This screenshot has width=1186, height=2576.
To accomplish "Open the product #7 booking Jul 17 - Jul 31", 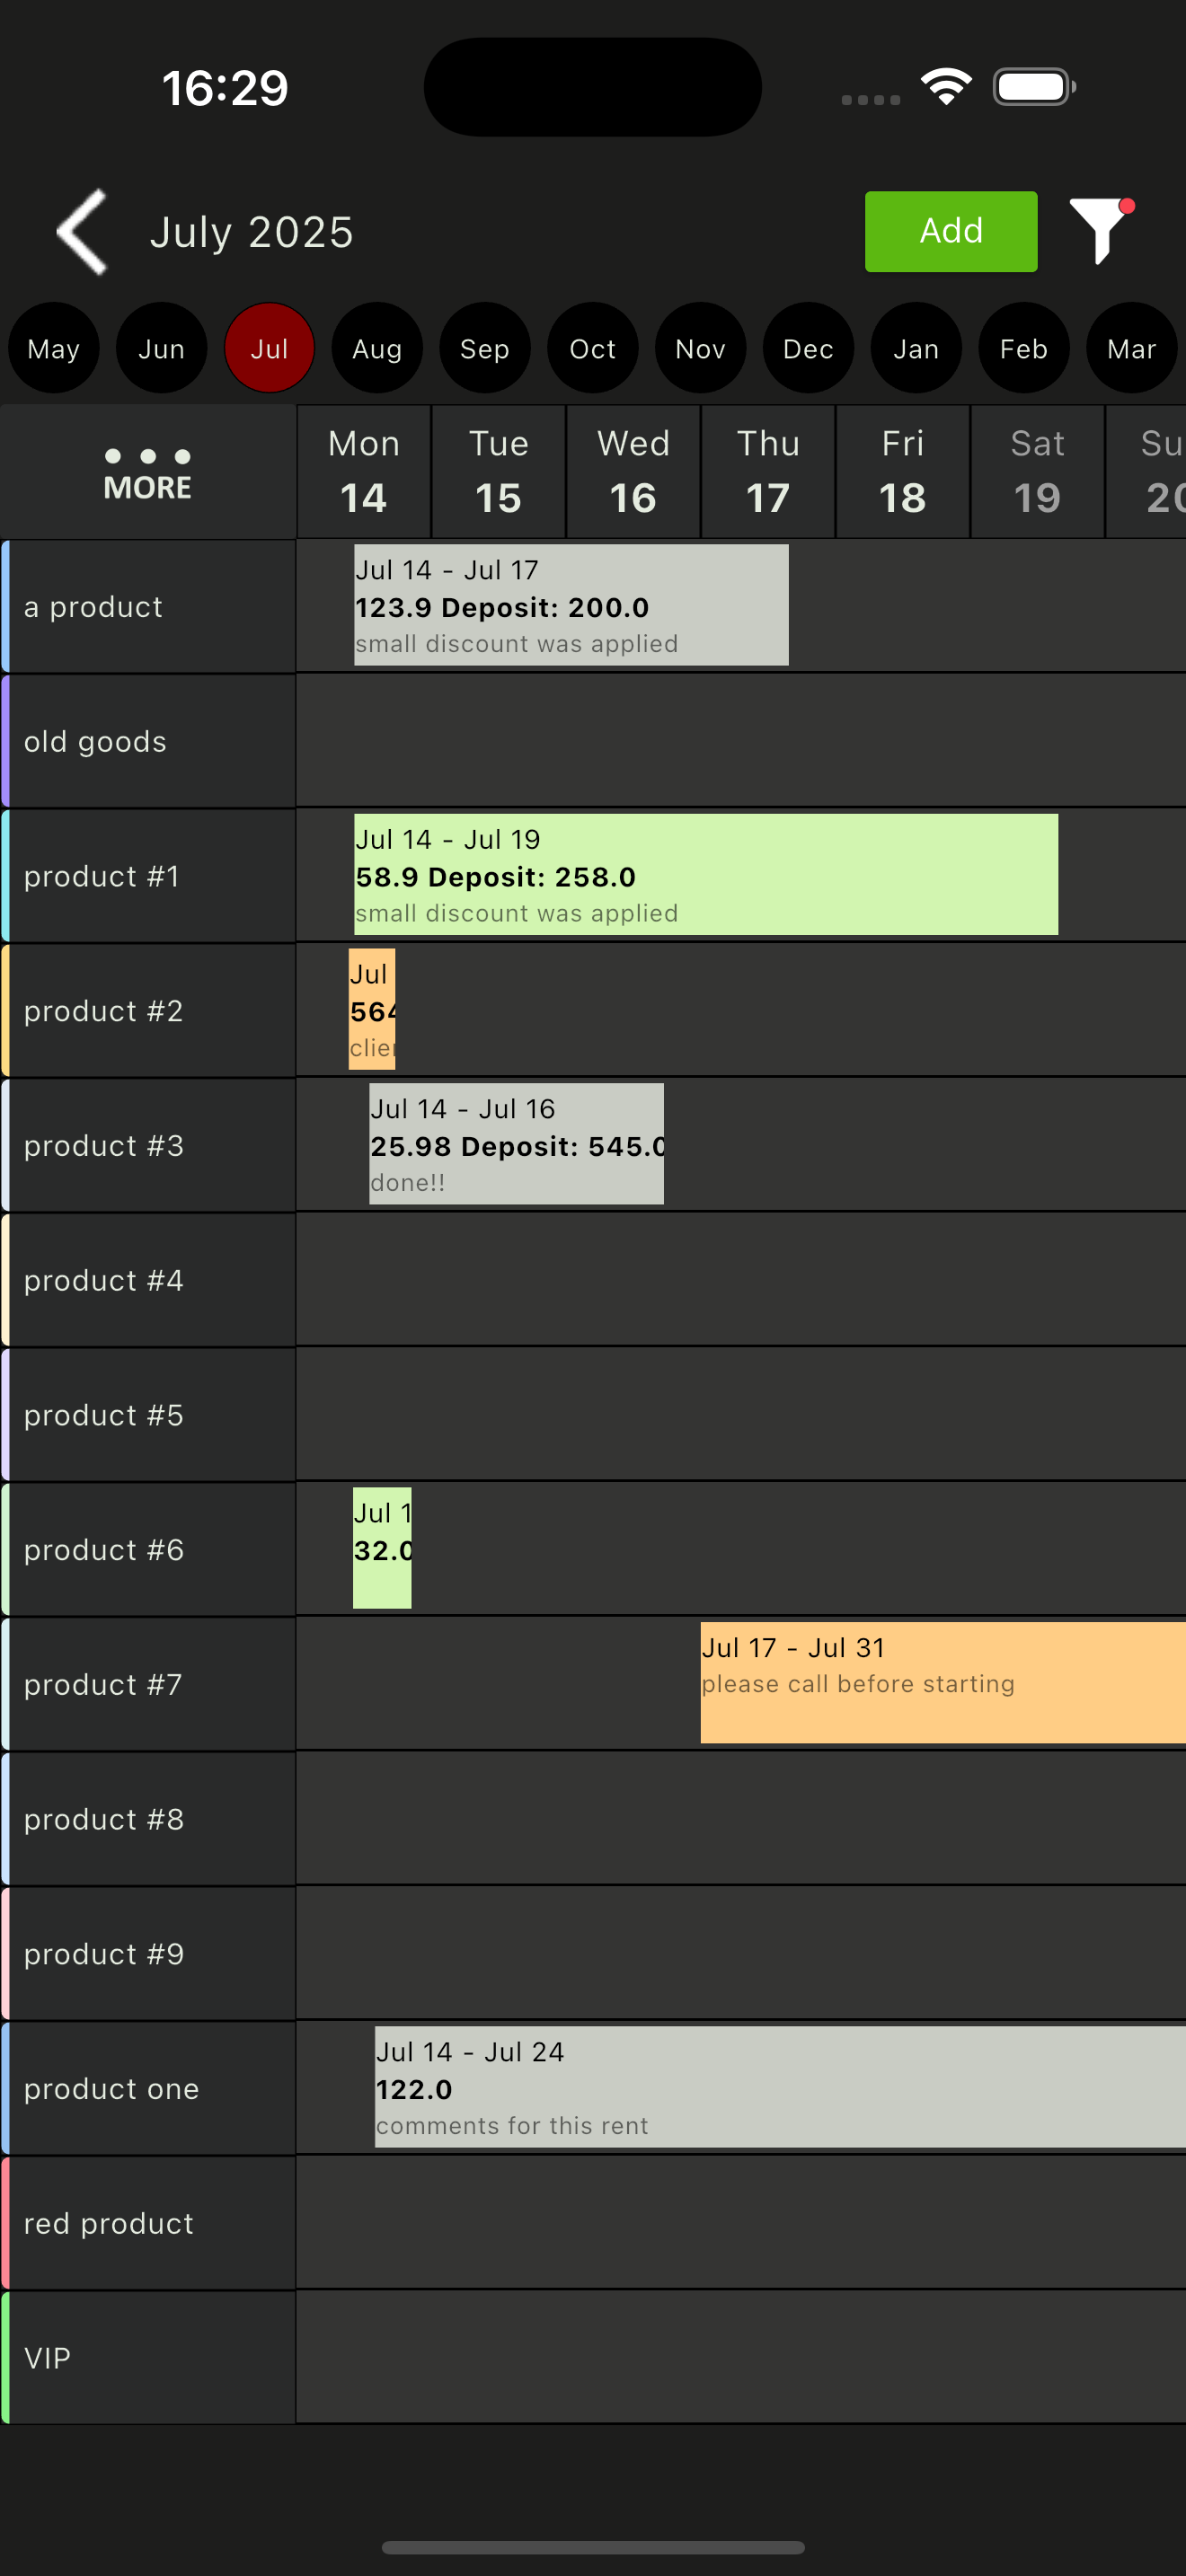I will (x=940, y=1683).
